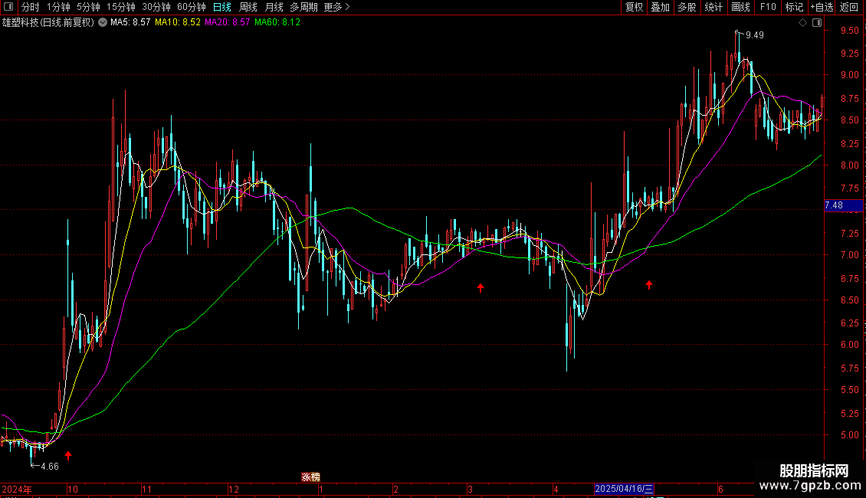Expand the 更多 periods menu
866x498 pixels.
click(x=336, y=7)
